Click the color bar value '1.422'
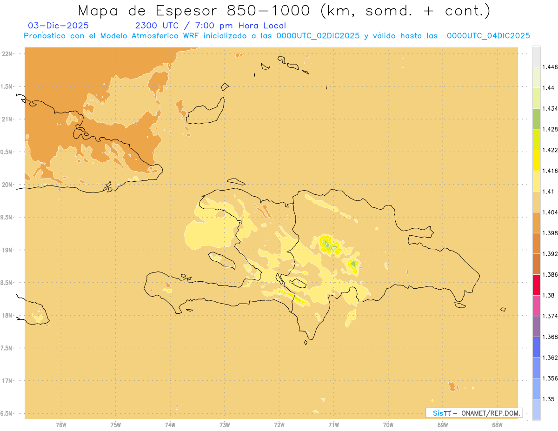 pos(551,150)
